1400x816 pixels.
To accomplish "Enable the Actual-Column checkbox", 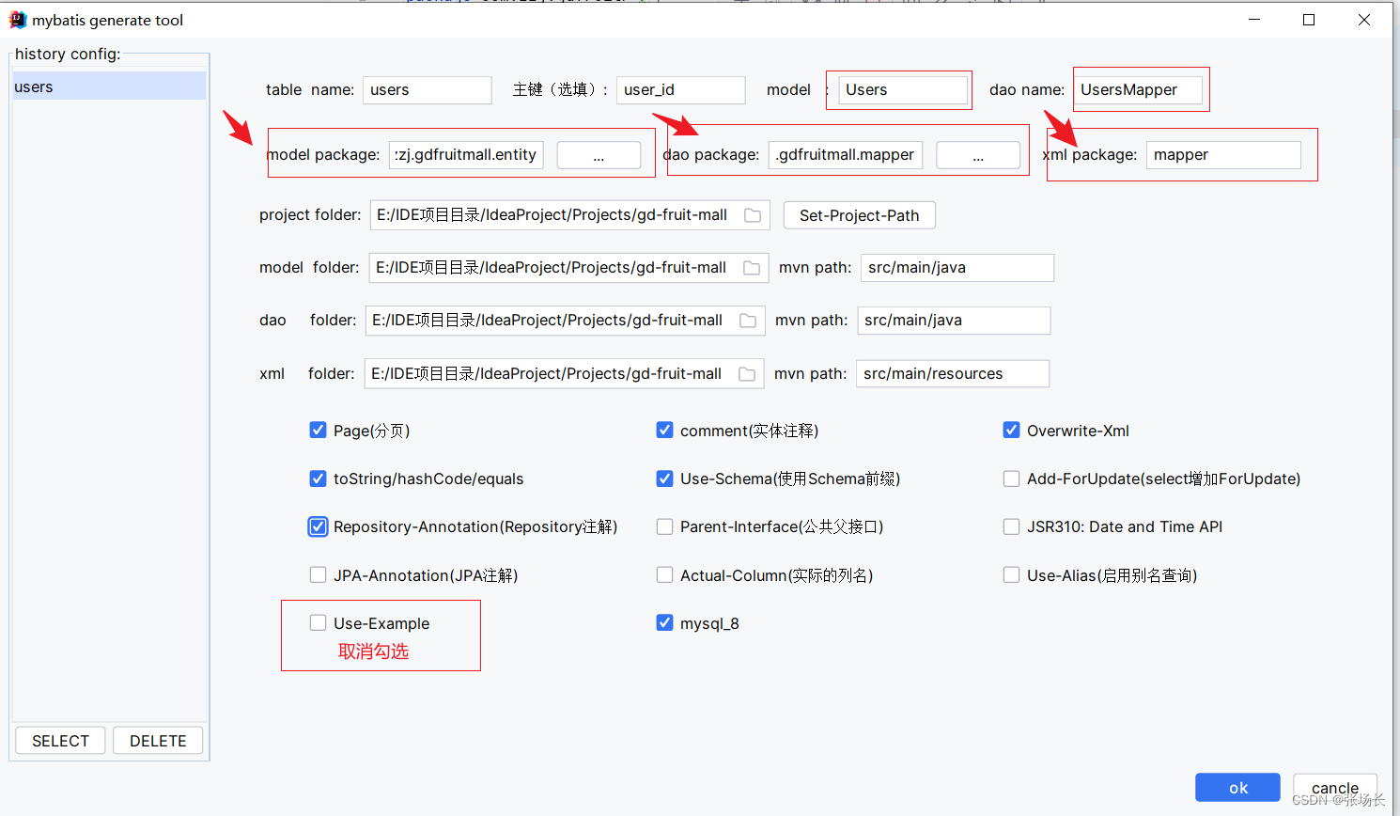I will [664, 575].
